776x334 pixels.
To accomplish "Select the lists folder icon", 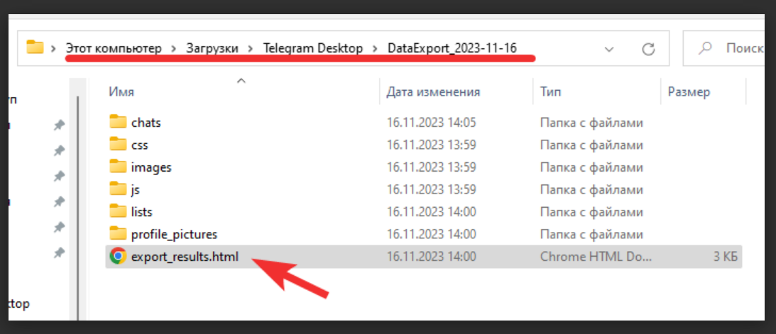I will [x=118, y=211].
